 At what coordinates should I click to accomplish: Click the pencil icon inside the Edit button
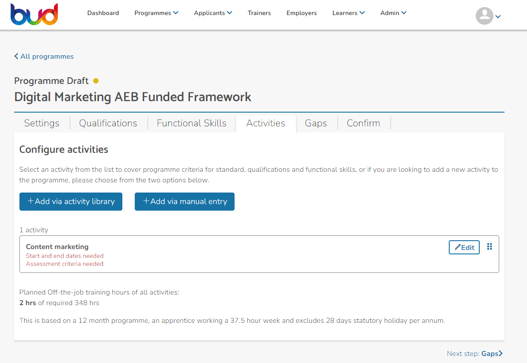click(x=457, y=247)
